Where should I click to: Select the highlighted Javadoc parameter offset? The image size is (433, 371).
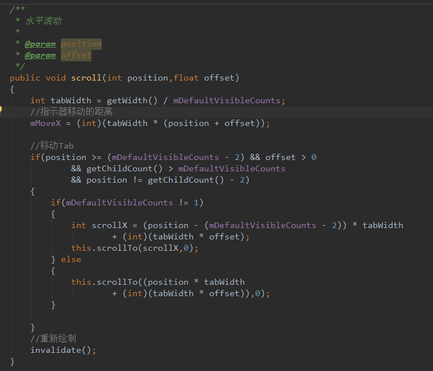[76, 56]
